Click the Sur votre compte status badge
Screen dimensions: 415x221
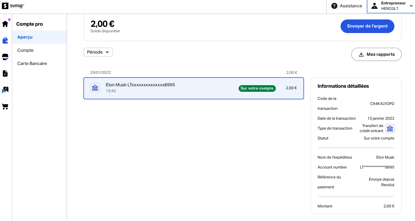click(257, 88)
